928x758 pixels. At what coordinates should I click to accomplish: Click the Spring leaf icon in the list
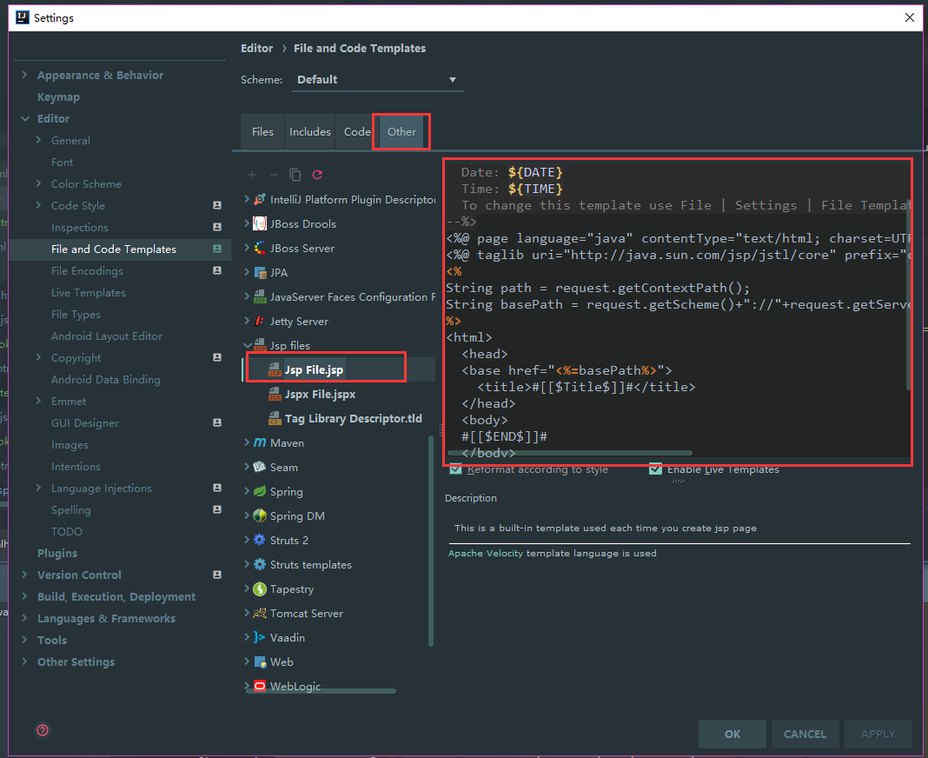(x=259, y=491)
